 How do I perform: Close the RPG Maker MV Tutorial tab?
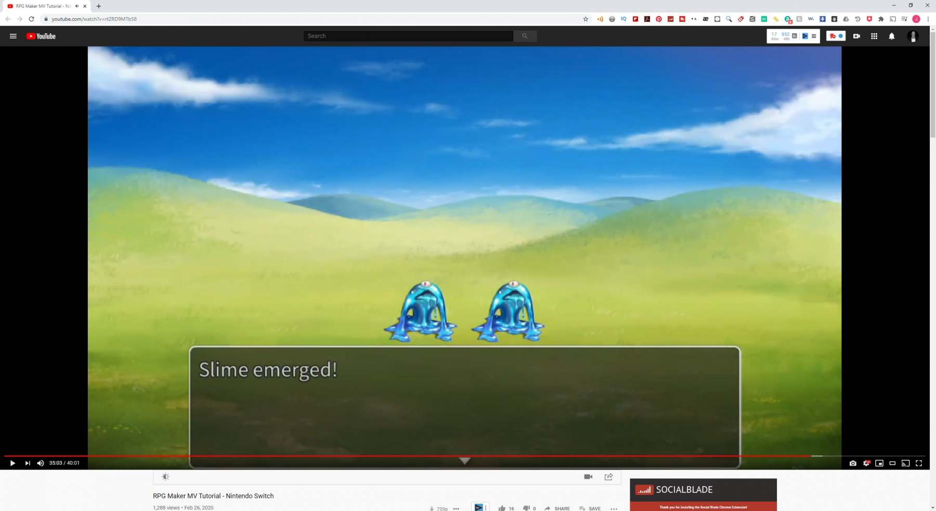click(x=85, y=6)
